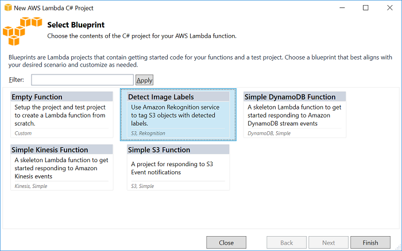Focus the Filter text box
402x251 pixels.
pos(82,80)
